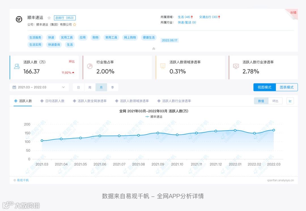The width and height of the screenshot is (306, 211).
Task: Click the company name 顺丰速运（集团）有限公司
Action: click(x=54, y=25)
